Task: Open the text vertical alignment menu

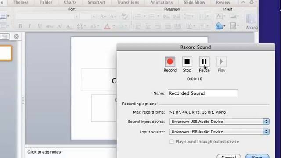Action: [190, 26]
